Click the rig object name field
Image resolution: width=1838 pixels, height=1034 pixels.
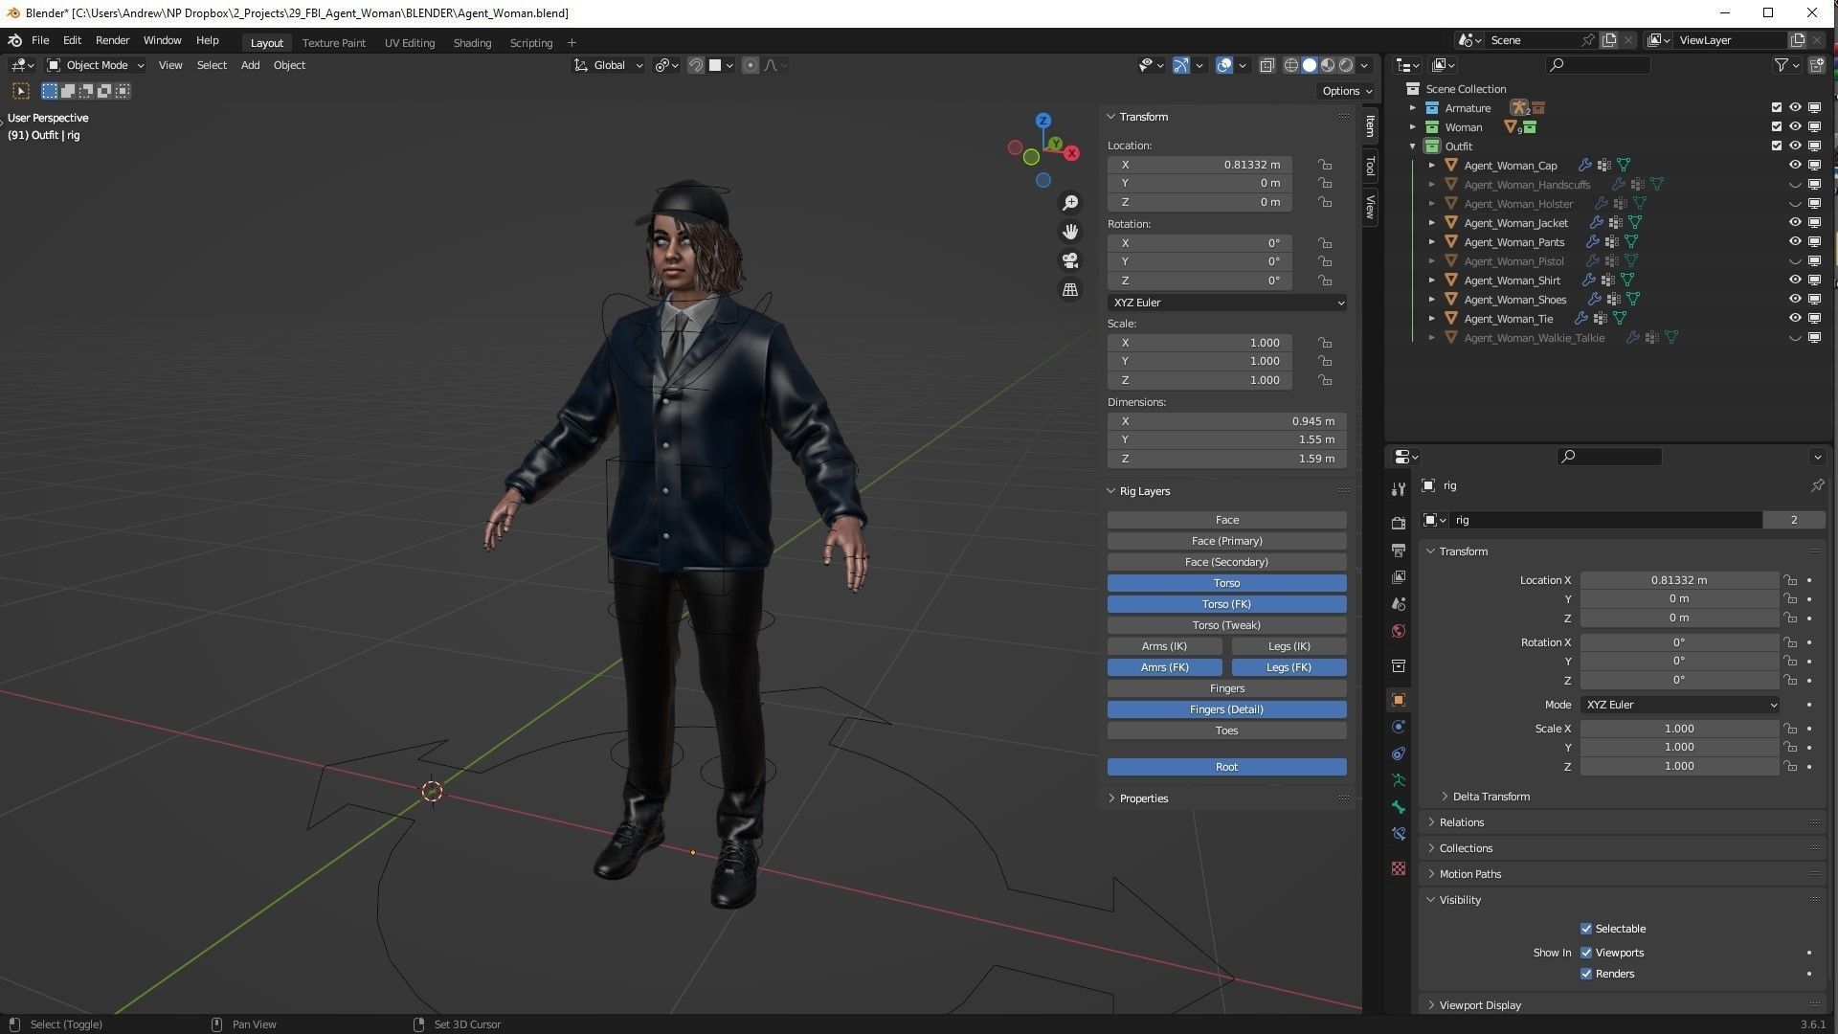pyautogui.click(x=1605, y=520)
